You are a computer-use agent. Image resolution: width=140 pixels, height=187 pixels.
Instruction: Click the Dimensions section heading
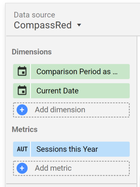pos(32,52)
